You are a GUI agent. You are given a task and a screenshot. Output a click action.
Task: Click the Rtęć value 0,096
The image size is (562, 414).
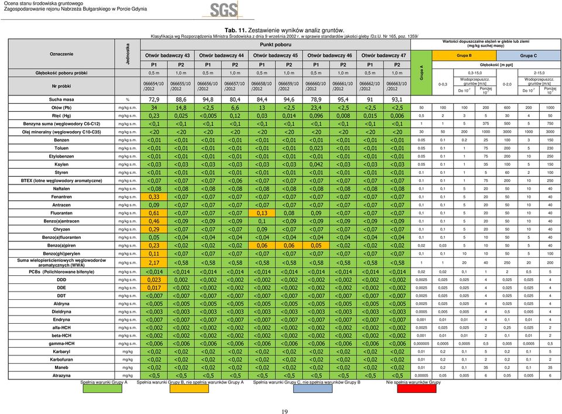[x=316, y=116]
